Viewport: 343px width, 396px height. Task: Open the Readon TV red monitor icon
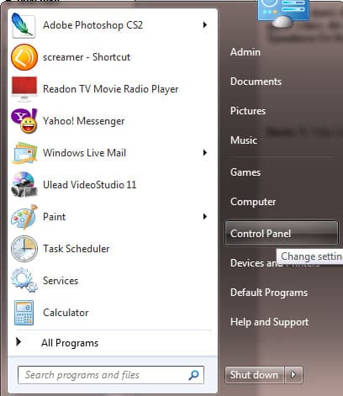coord(24,89)
